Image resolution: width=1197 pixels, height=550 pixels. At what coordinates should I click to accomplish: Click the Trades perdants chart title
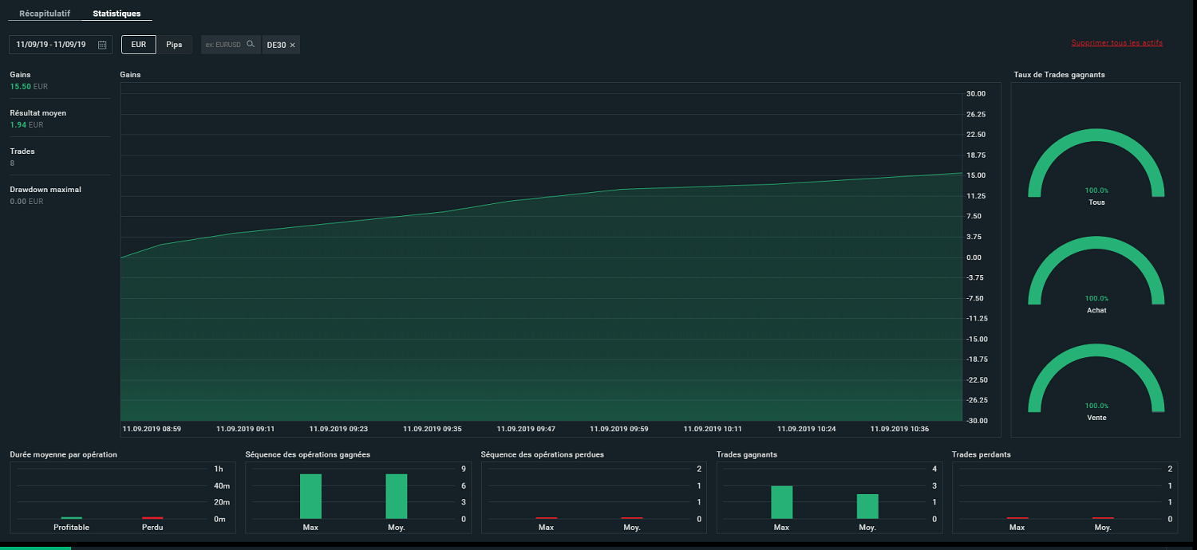(980, 454)
